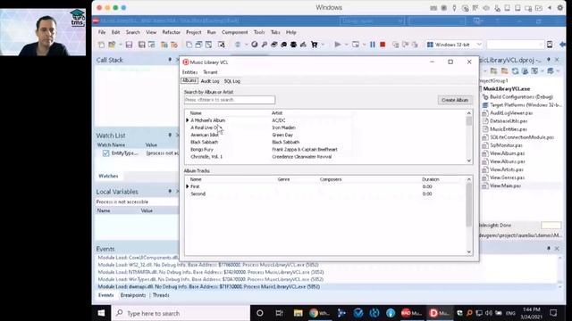Viewport: 572px width, 321px height.
Task: Click row arrow beside First track
Action: point(188,186)
